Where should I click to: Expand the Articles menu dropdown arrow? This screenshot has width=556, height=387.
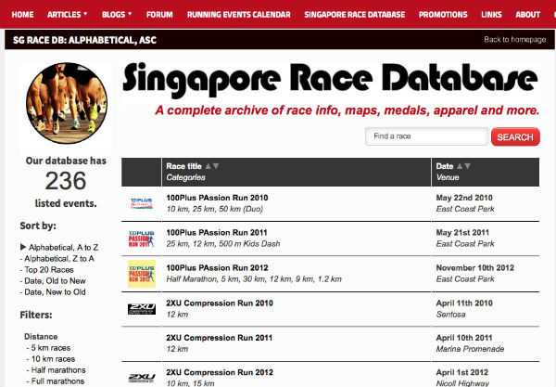tap(85, 14)
